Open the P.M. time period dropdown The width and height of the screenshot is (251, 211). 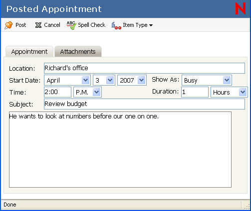coord(87,92)
